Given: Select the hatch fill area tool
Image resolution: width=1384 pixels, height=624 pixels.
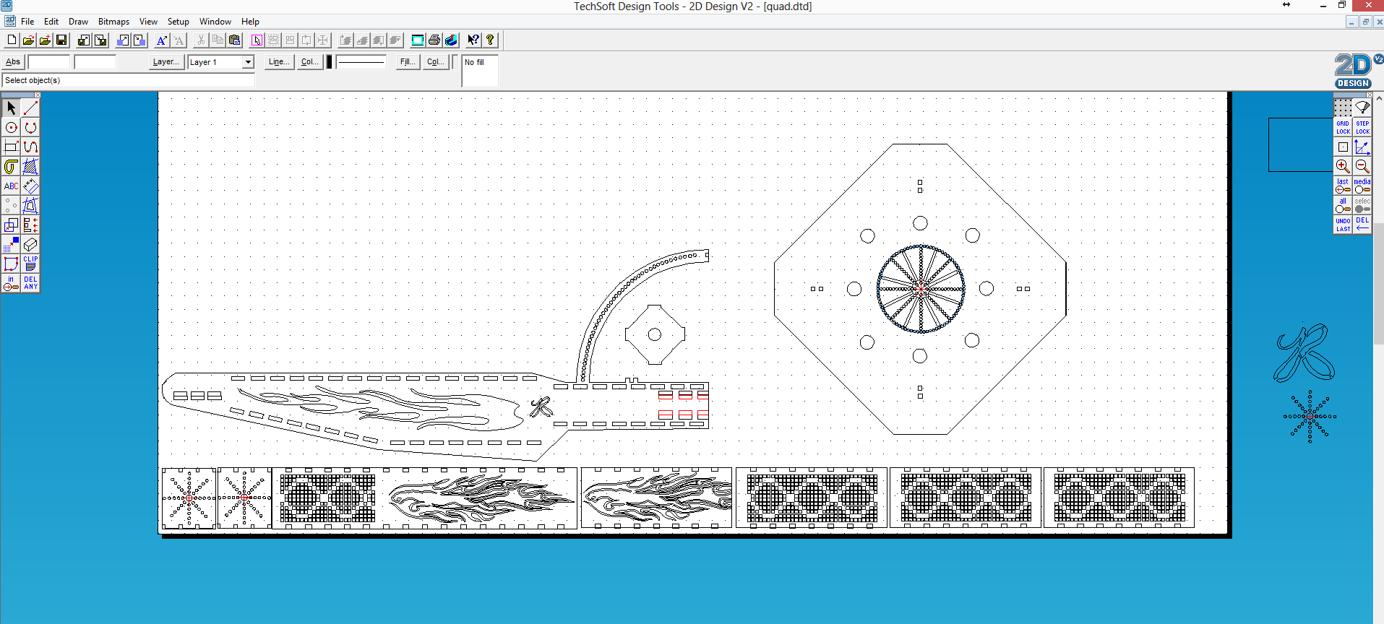Looking at the screenshot, I should pos(30,167).
